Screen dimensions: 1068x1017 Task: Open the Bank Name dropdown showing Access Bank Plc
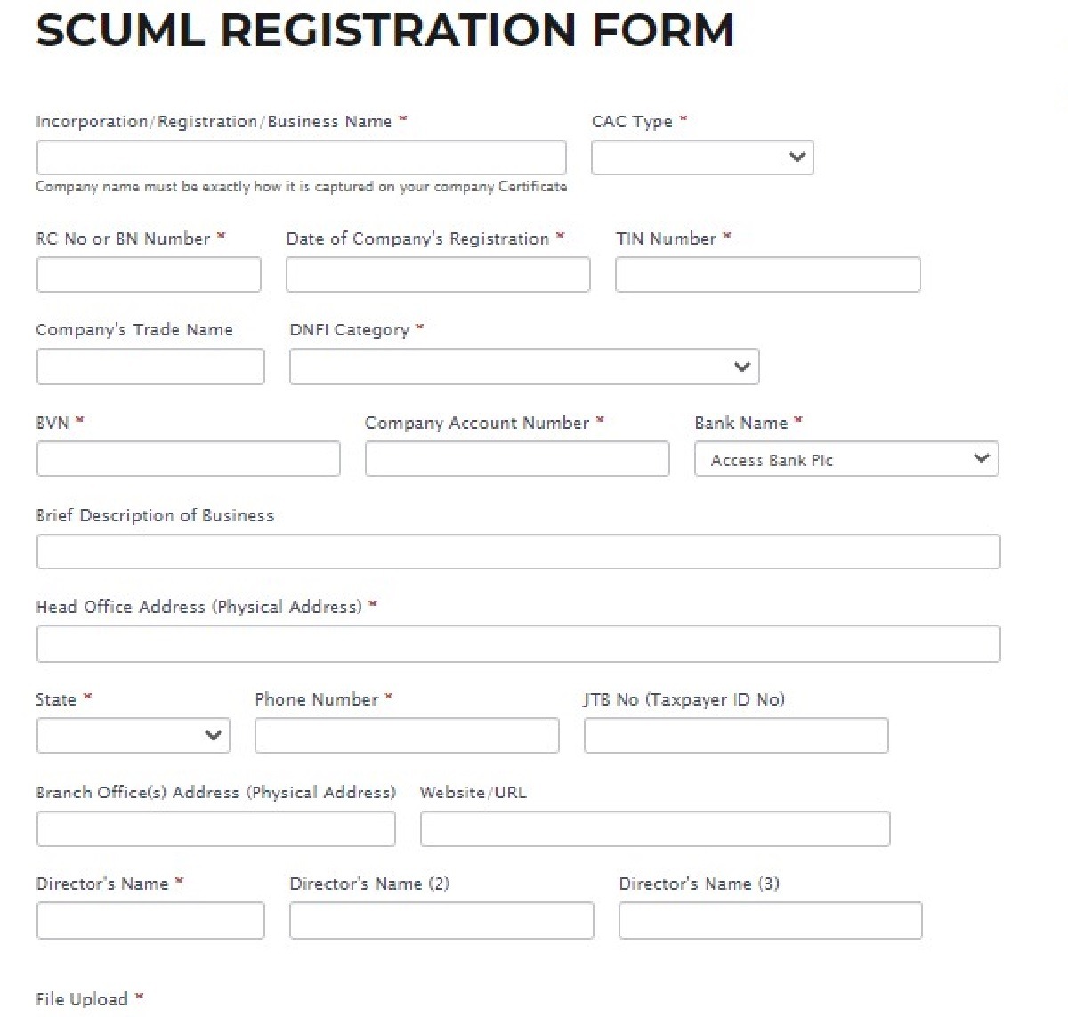click(845, 459)
